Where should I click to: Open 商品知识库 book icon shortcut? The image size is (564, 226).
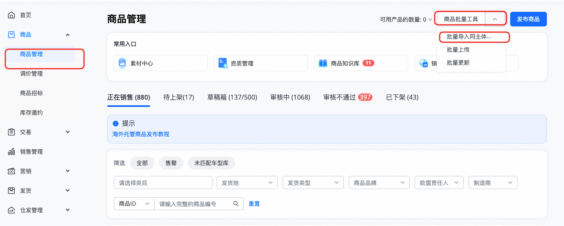[323, 63]
